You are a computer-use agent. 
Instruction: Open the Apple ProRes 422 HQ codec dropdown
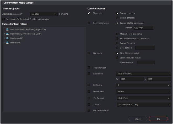click(x=143, y=105)
